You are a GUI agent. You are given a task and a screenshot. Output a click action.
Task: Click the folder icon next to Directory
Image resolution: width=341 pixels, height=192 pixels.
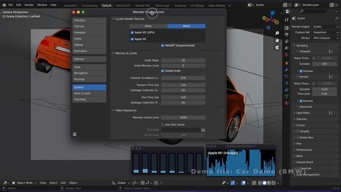point(203,130)
